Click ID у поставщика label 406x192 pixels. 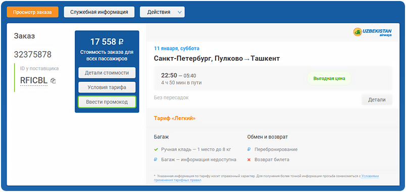tap(39, 69)
